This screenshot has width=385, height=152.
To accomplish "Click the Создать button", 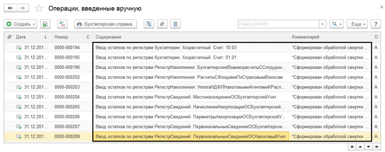I will (19, 24).
